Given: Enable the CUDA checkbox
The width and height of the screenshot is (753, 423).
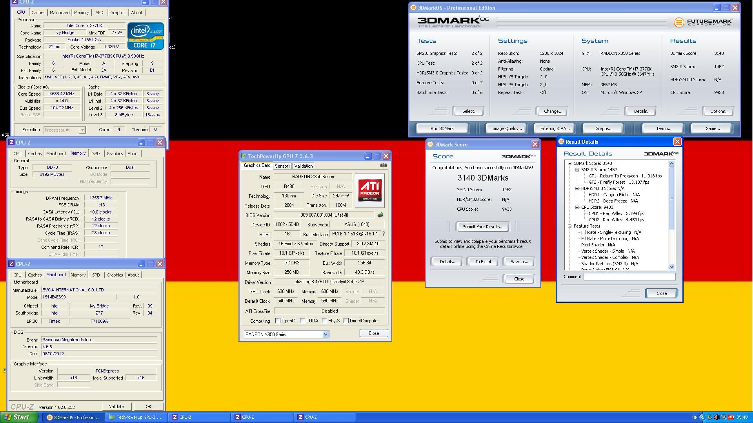Looking at the screenshot, I should 302,321.
